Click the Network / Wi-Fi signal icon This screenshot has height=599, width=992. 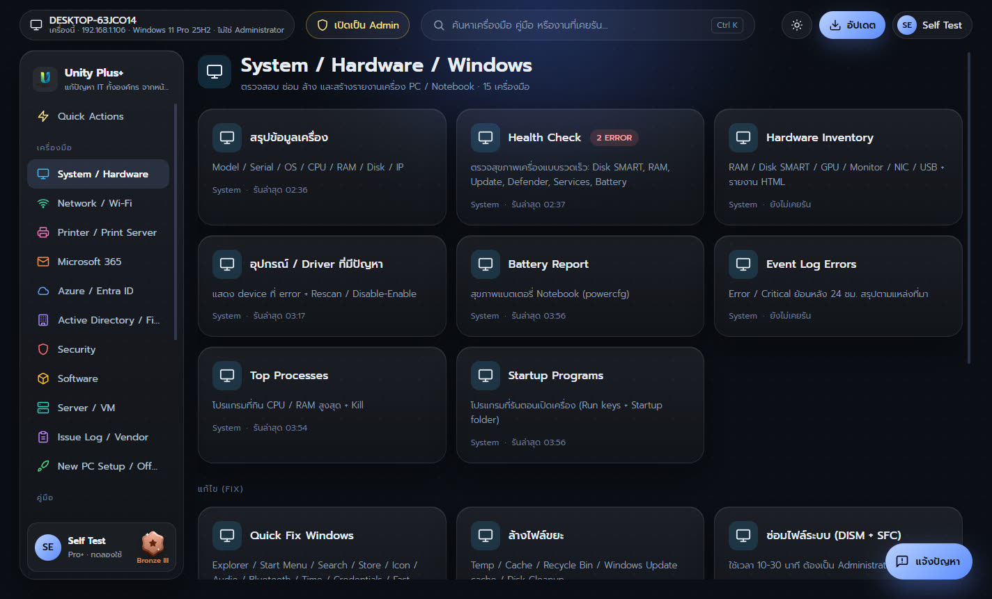(43, 203)
